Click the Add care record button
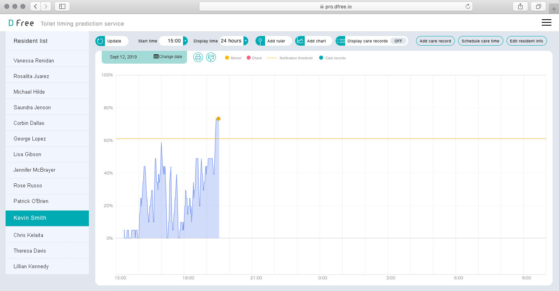Screen dimensions: 559x291 [x=435, y=41]
